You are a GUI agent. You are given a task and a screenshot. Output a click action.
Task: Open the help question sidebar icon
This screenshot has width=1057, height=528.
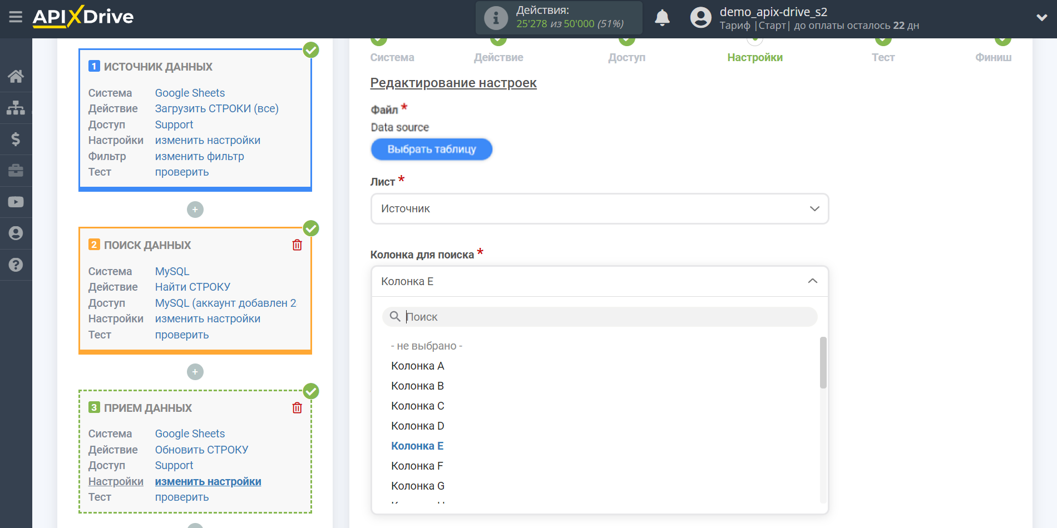[16, 265]
